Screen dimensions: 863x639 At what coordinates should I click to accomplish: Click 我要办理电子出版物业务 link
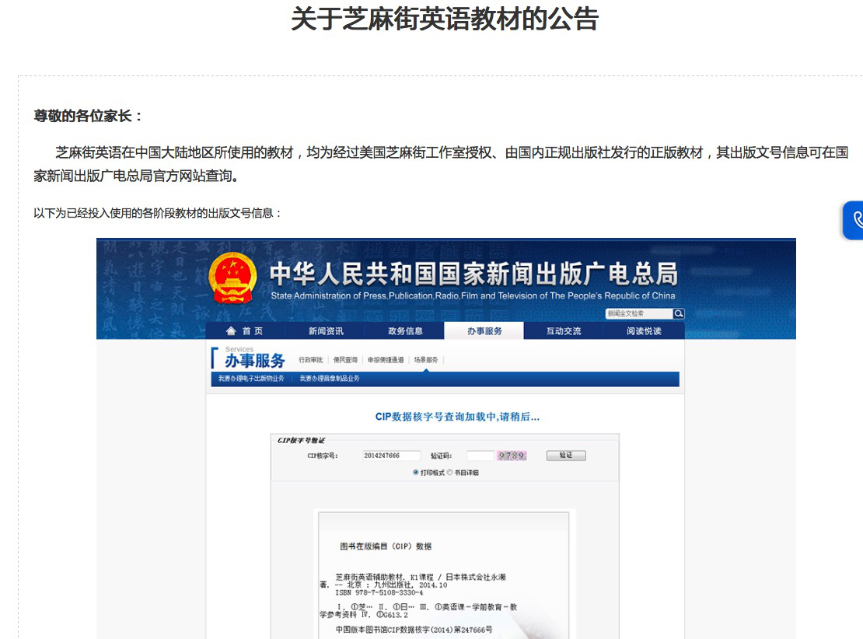coord(251,379)
